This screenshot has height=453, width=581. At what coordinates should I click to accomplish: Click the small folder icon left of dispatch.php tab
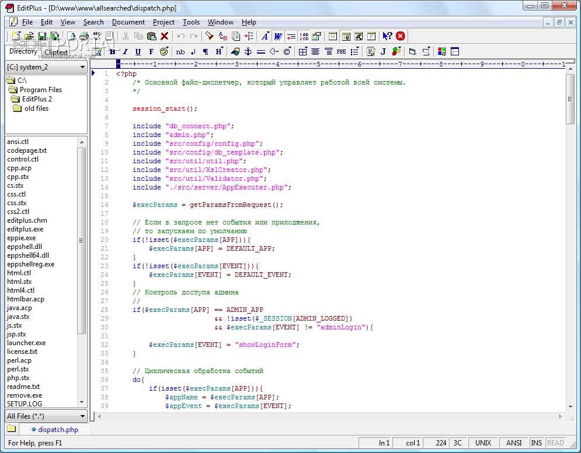pyautogui.click(x=12, y=429)
